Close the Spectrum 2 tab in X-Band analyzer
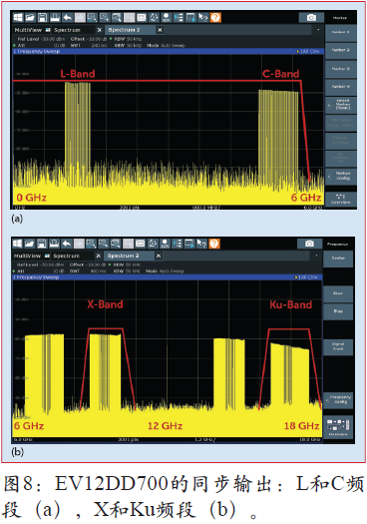The width and height of the screenshot is (367, 524). (159, 256)
